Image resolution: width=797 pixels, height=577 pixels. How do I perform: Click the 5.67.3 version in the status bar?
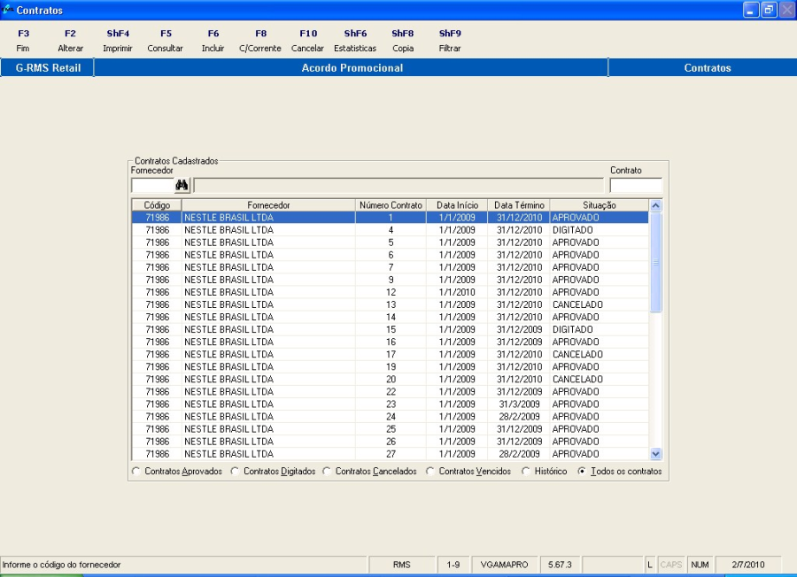560,565
